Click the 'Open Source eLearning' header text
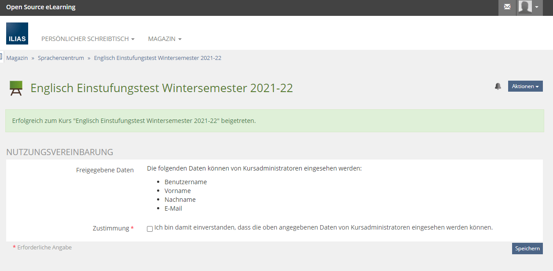 coord(41,7)
